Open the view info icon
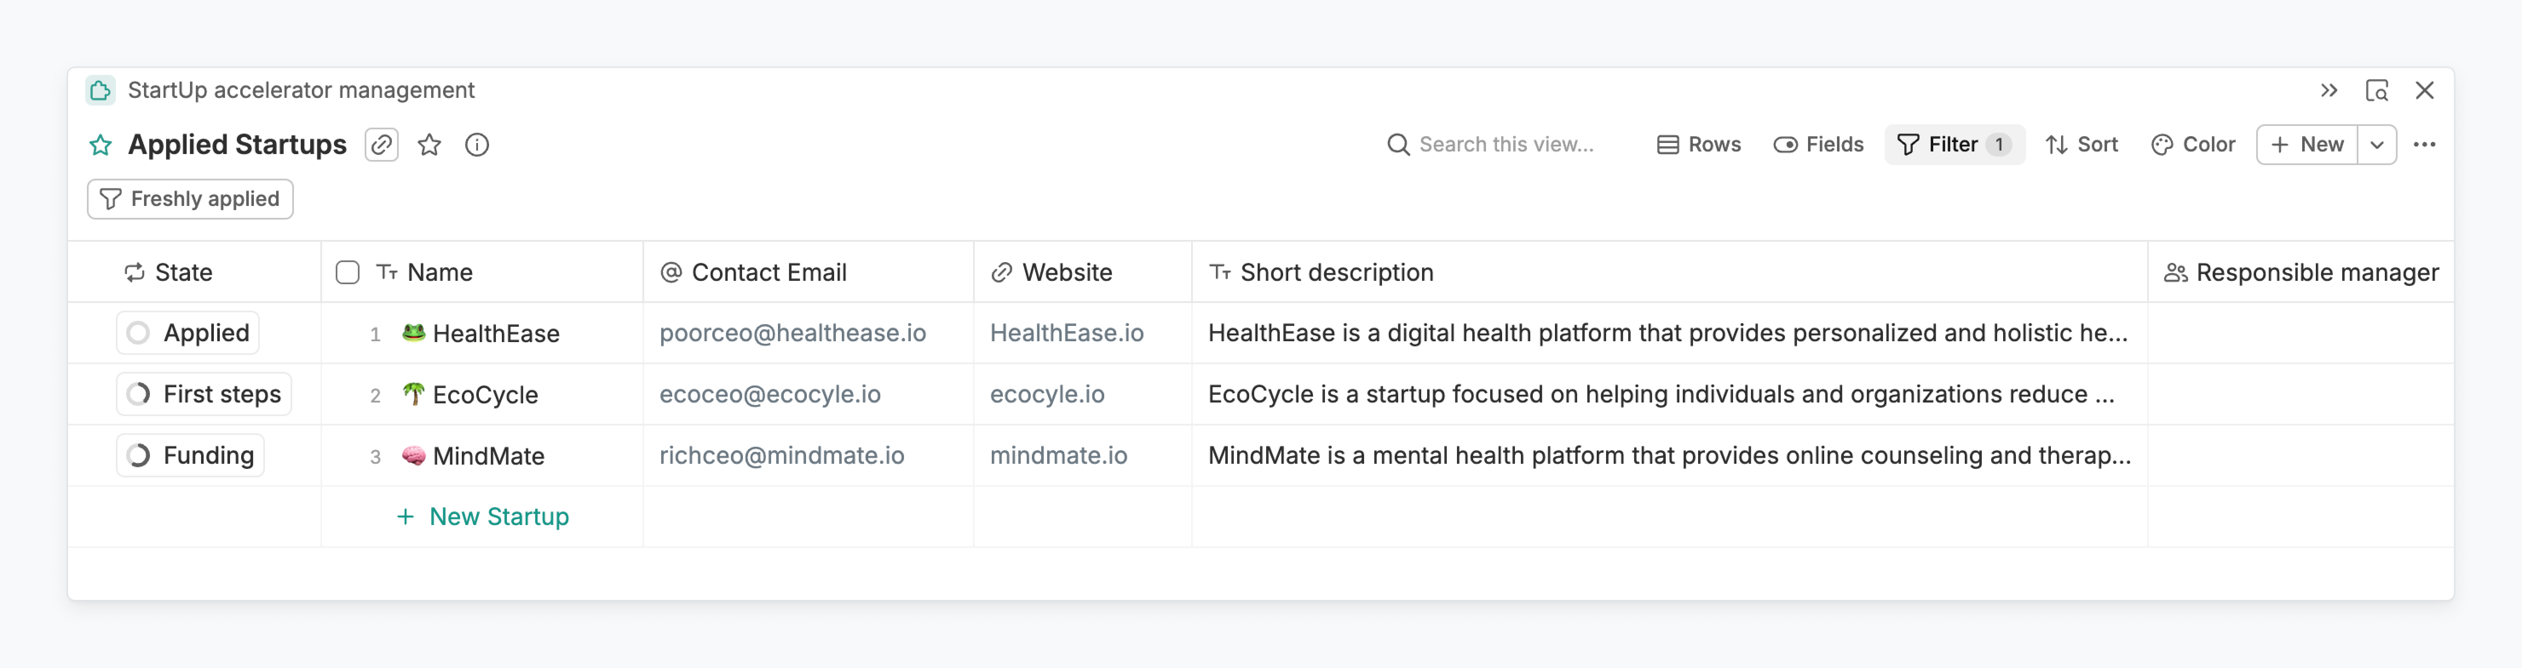This screenshot has width=2522, height=668. [x=477, y=145]
